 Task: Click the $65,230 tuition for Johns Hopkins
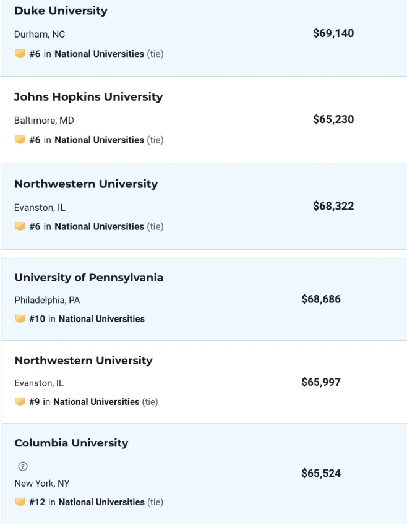click(333, 119)
